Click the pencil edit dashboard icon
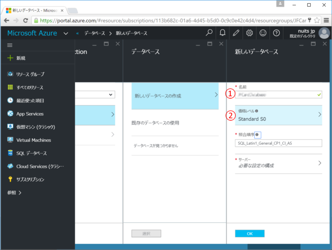This screenshot has width=332, height=250. [x=236, y=33]
